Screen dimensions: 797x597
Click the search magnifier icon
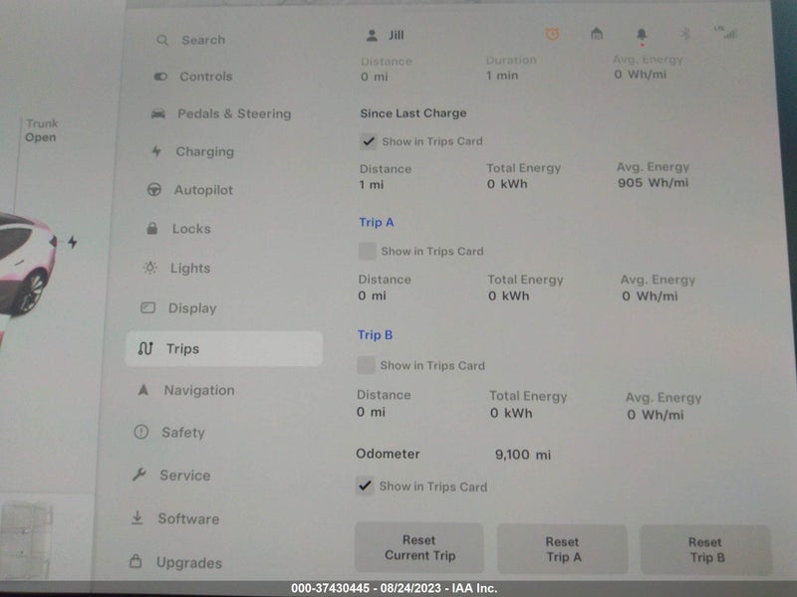[x=162, y=40]
